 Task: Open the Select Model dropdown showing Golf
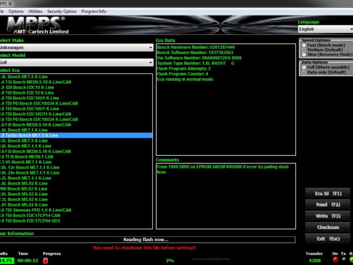pyautogui.click(x=77, y=62)
